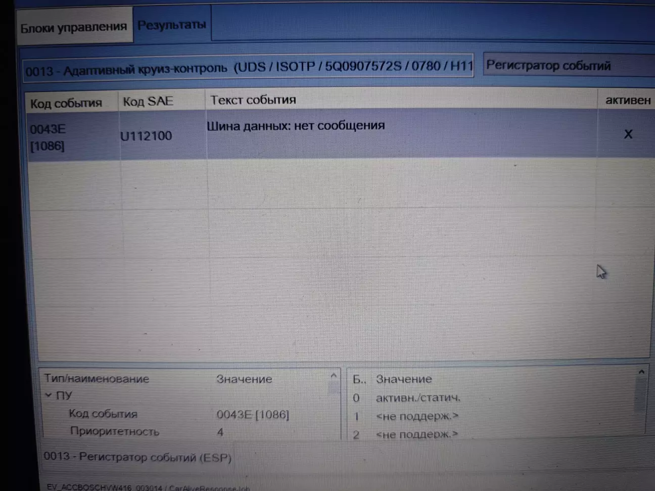Click Значение header in right bit panel

coord(404,379)
